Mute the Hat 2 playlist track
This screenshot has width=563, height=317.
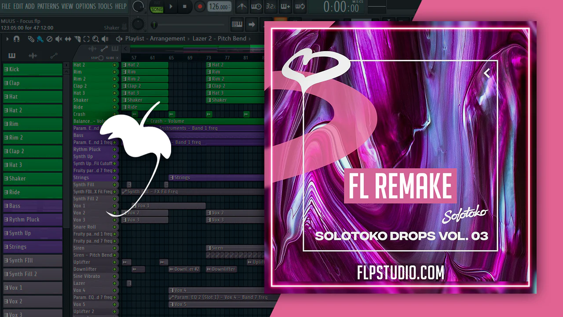pyautogui.click(x=115, y=65)
